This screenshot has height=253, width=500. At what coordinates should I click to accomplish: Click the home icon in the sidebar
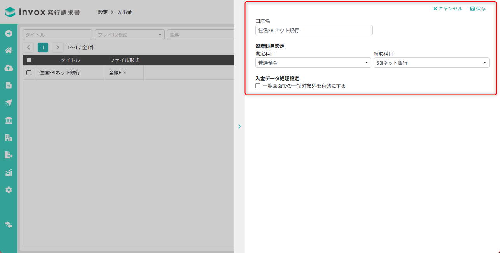[9, 50]
